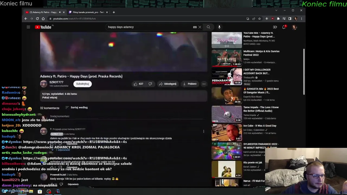347x195 pixels.
Task: Click the video player area
Action: click(x=124, y=52)
